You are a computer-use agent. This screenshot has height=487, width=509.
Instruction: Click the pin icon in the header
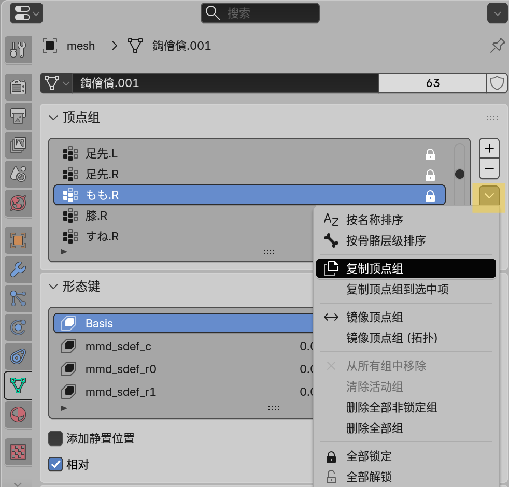click(497, 46)
